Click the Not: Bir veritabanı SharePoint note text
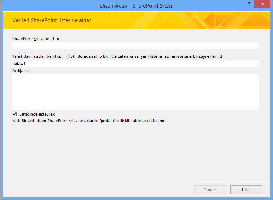This screenshot has height=200, width=273. tap(89, 121)
